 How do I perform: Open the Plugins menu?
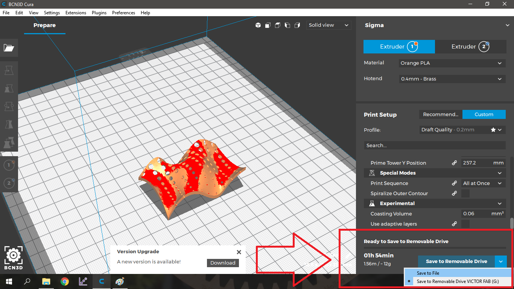[x=99, y=12]
